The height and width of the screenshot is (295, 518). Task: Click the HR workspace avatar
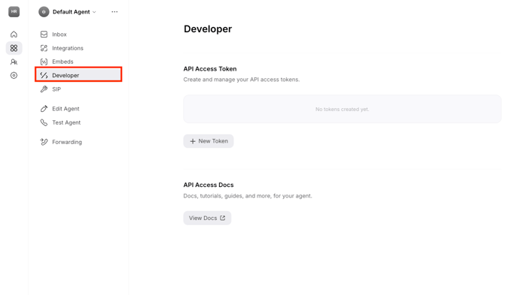[14, 11]
